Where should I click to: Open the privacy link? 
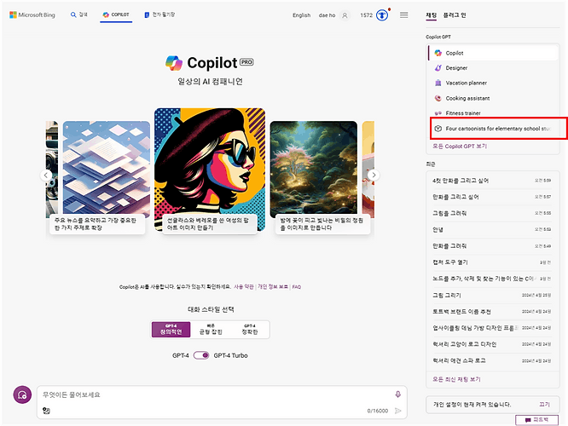(273, 286)
